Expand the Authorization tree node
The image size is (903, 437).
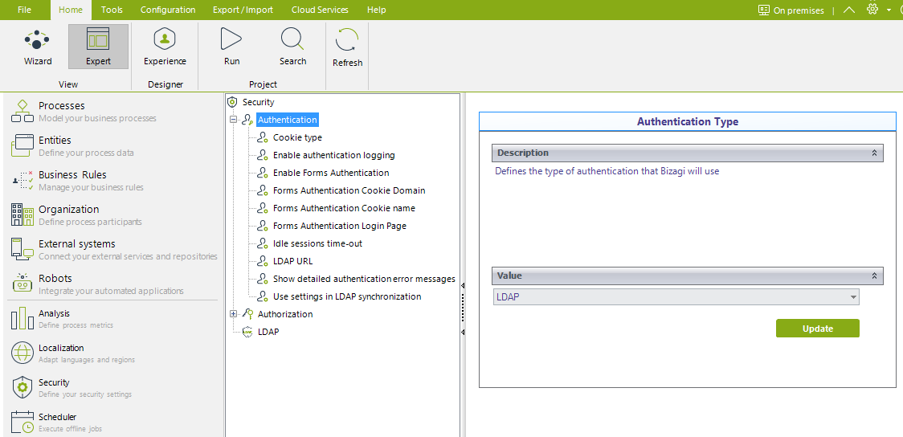point(233,314)
